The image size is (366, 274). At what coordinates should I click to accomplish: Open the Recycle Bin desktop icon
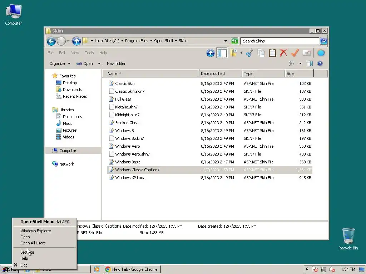[348, 239]
